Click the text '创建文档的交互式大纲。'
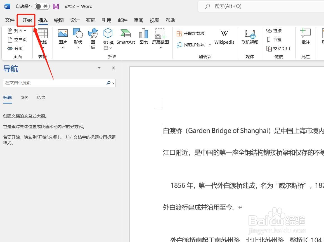This screenshot has width=324, height=242. 26,116
